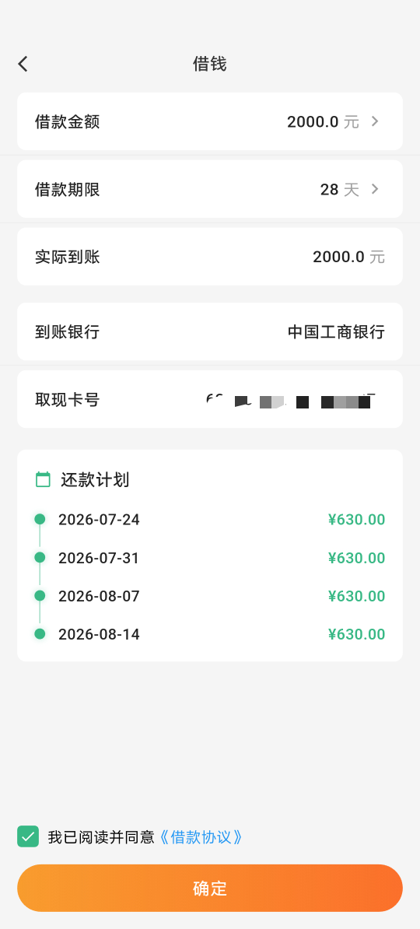The width and height of the screenshot is (420, 929).
Task: Click the 实际到账 2000.0 元 row
Action: tap(210, 257)
